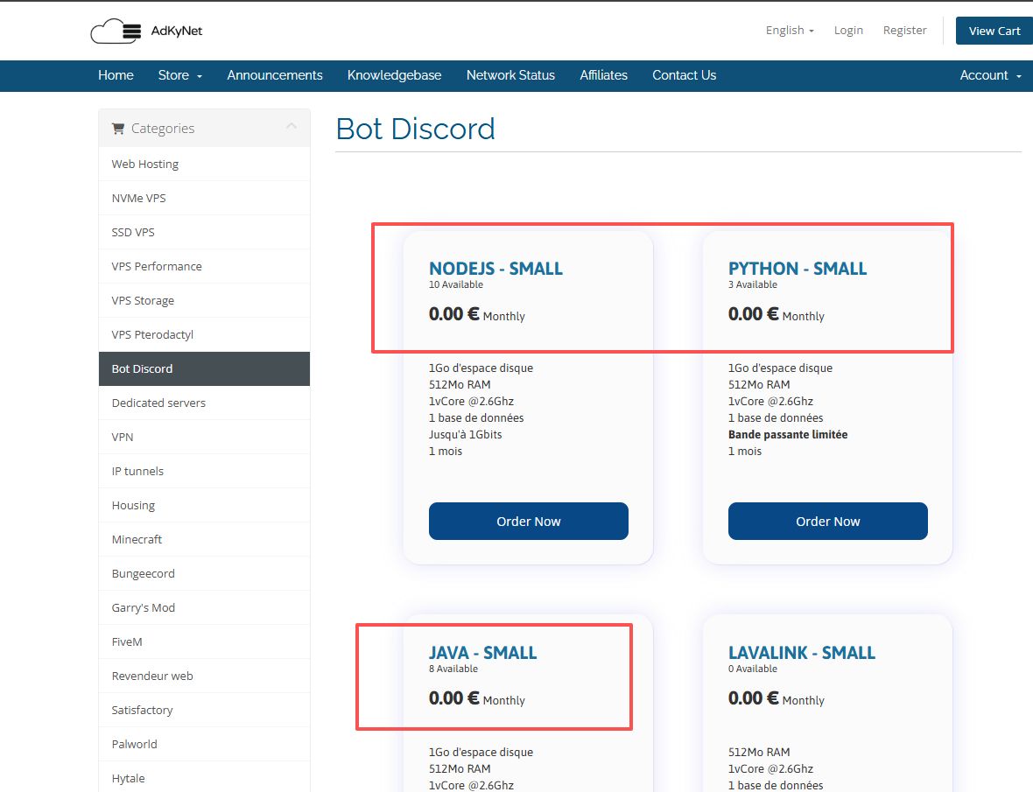Image resolution: width=1033 pixels, height=792 pixels.
Task: Open the VPS Performance category
Action: point(204,267)
